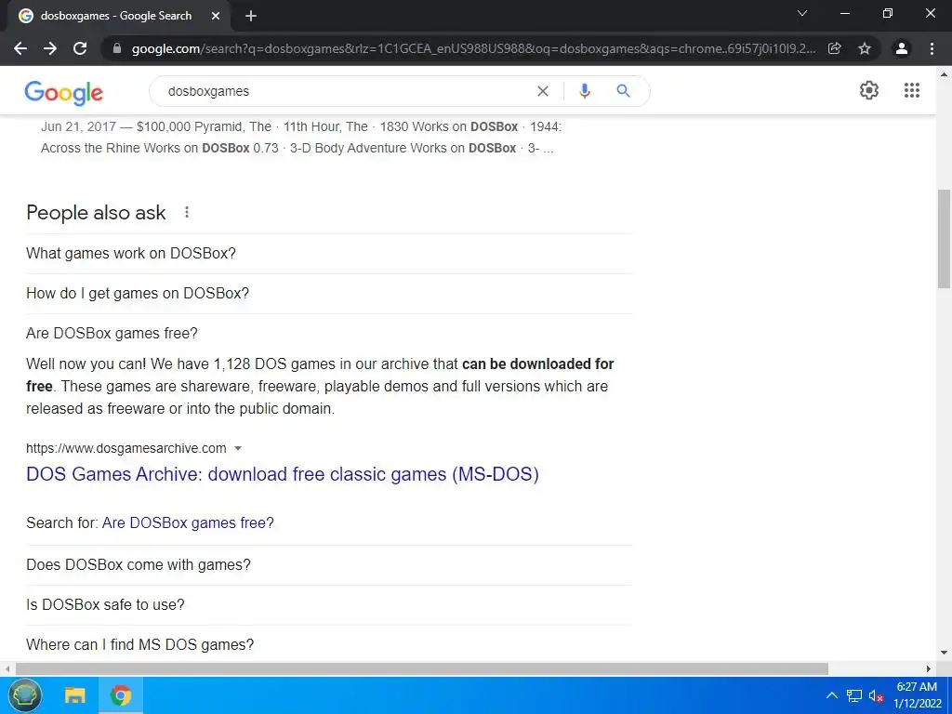Show hidden tray icons chevron

click(832, 695)
